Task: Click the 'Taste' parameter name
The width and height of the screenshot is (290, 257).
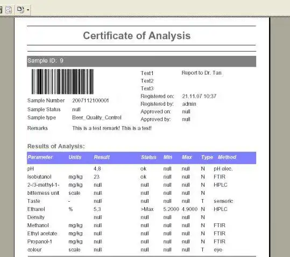Action: 34,201
